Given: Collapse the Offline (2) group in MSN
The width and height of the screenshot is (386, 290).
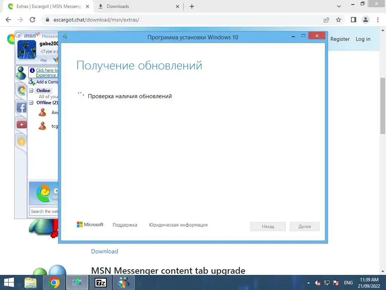Looking at the screenshot, I should point(31,103).
